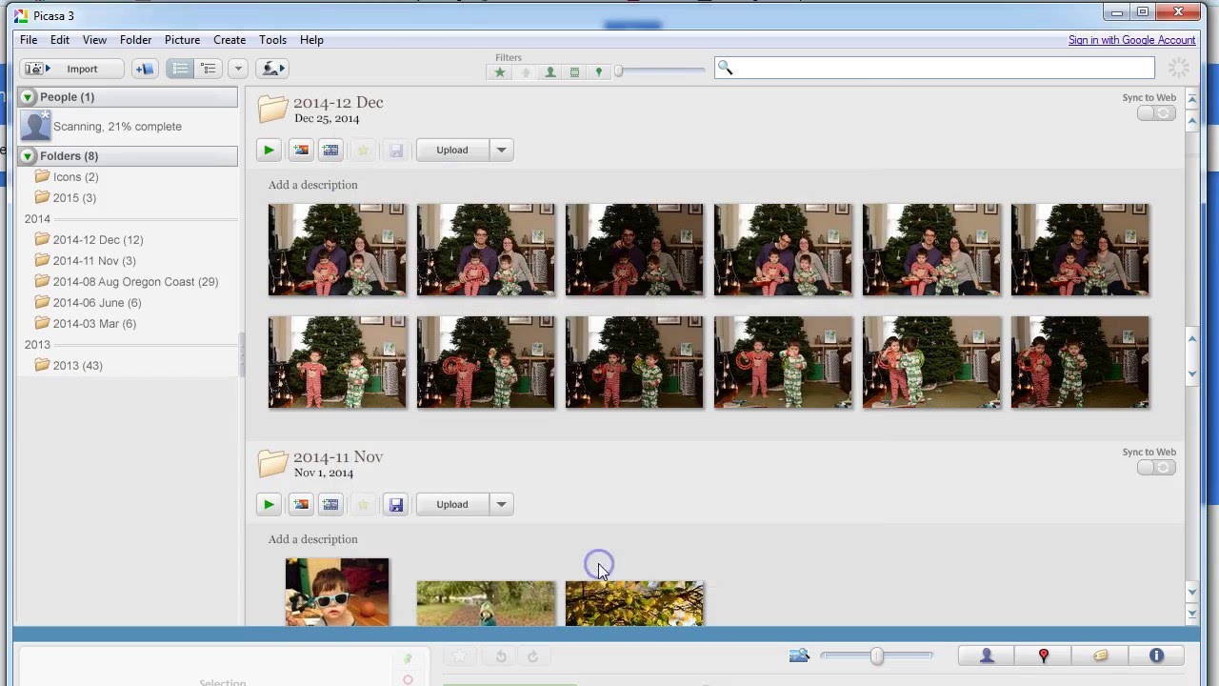The height and width of the screenshot is (686, 1219).
Task: Click the Import button
Action: 72,69
